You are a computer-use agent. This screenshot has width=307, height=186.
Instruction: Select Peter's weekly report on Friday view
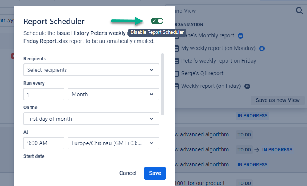(x=218, y=61)
